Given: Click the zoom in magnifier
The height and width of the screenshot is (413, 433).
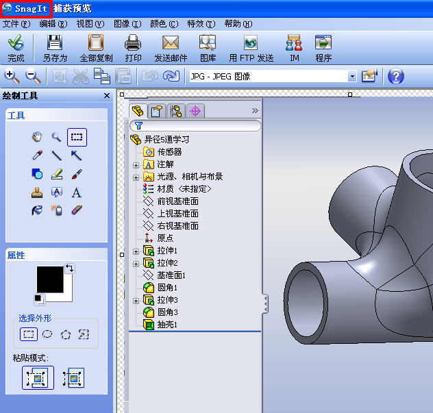Looking at the screenshot, I should click(x=12, y=77).
